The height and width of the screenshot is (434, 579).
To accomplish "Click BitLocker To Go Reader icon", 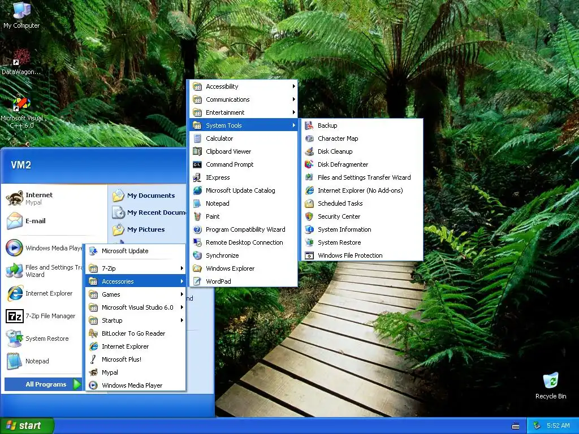I will 93,333.
